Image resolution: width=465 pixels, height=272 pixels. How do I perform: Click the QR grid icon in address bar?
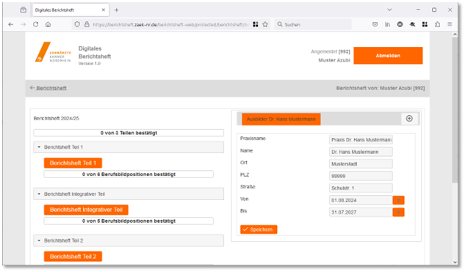tap(256, 25)
